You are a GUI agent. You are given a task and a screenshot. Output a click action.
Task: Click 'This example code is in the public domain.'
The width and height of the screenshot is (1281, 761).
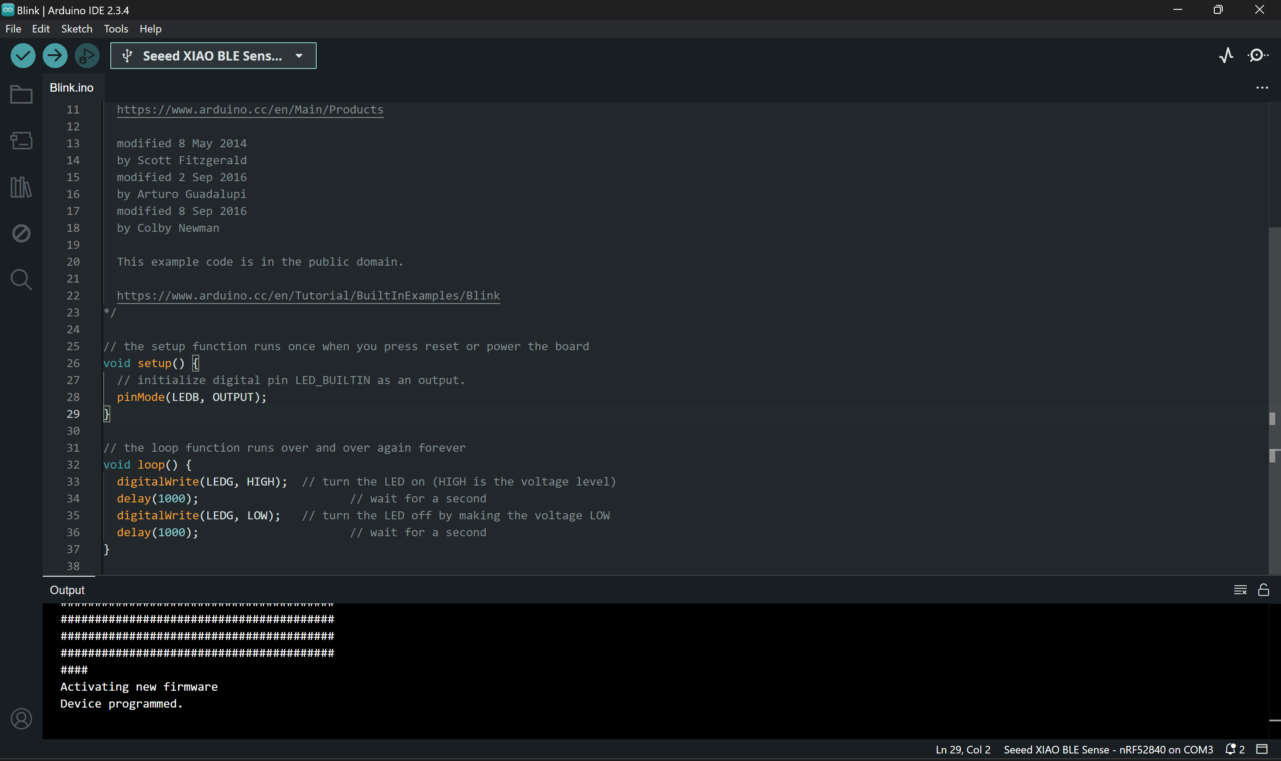click(x=260, y=262)
